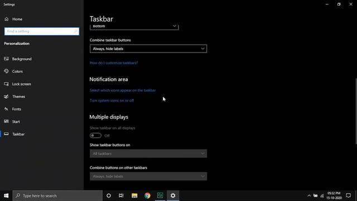The image size is (357, 201).
Task: Click the Home icon in Settings sidebar
Action: click(6, 19)
